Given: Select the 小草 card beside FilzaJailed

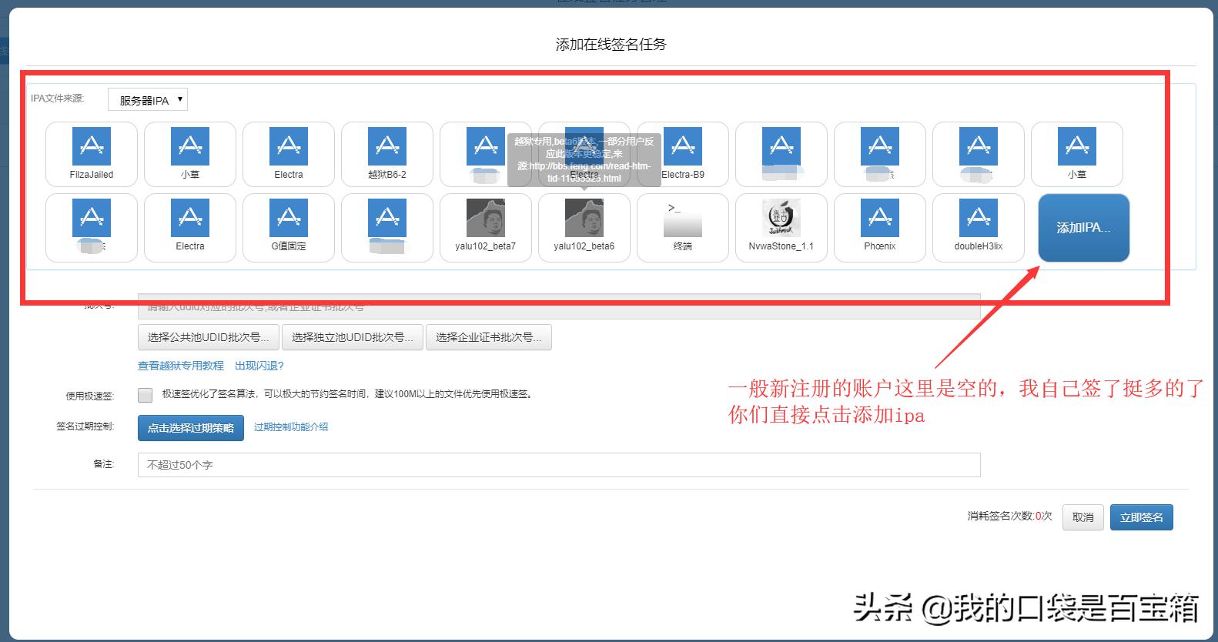Looking at the screenshot, I should point(190,154).
